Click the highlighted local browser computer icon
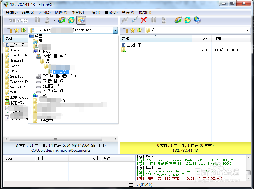This screenshot has height=189, width=254. (x=82, y=20)
